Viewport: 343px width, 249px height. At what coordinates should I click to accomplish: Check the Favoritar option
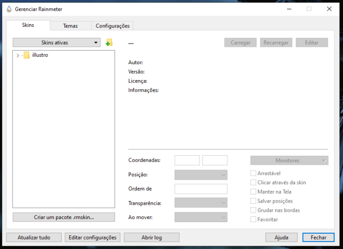click(x=253, y=219)
